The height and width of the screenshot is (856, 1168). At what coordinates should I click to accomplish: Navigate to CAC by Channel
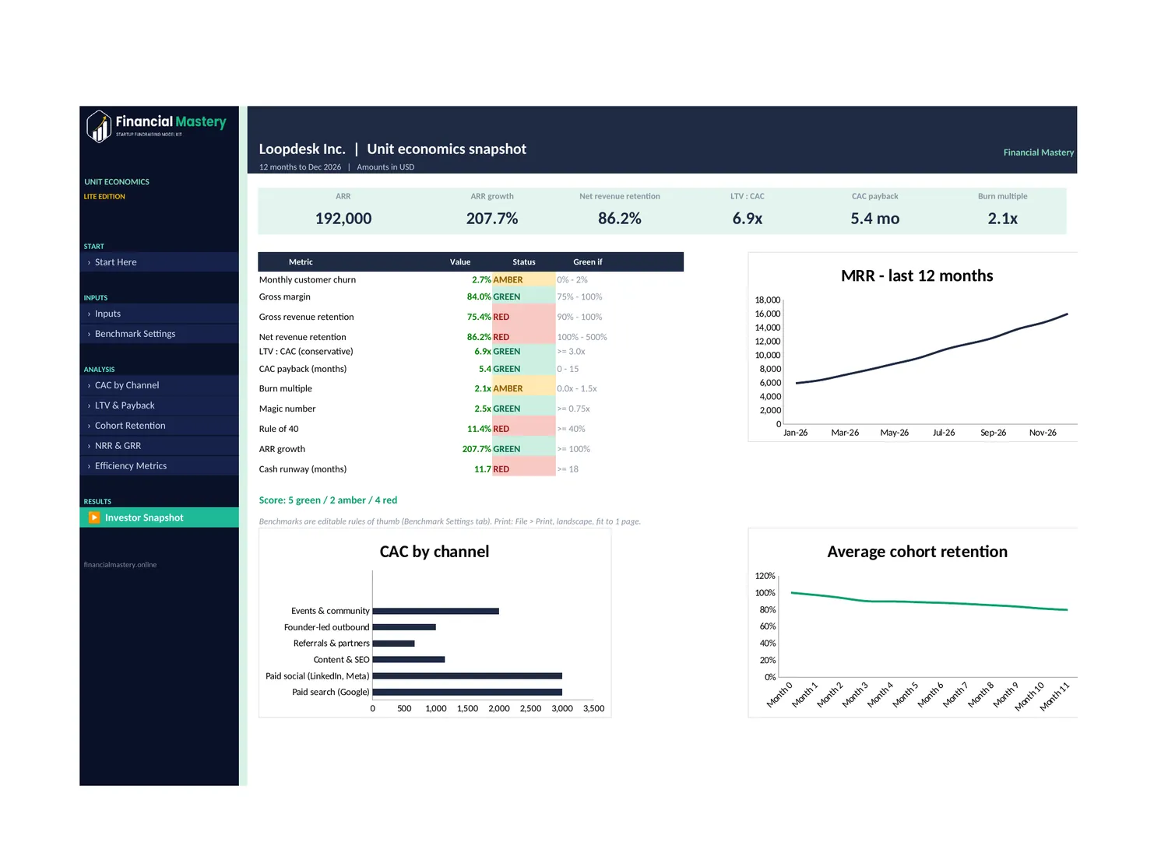click(x=159, y=385)
